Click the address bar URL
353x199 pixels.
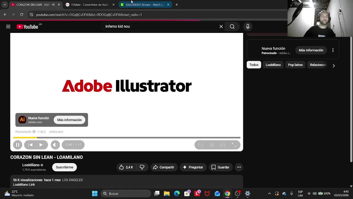pyautogui.click(x=89, y=15)
